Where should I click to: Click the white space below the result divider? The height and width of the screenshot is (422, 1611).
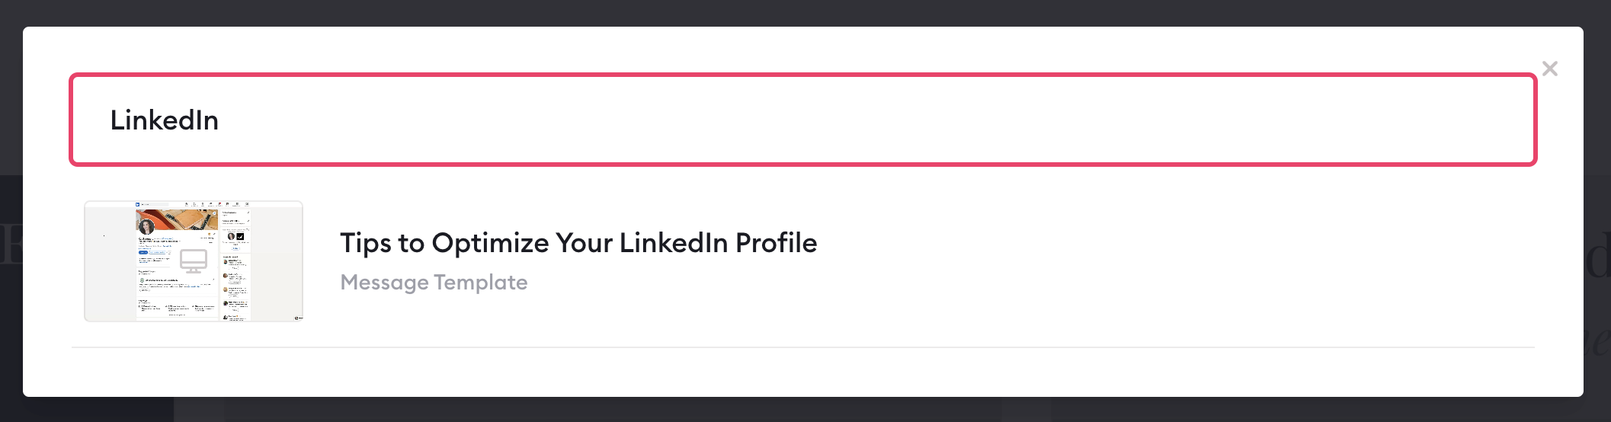point(802,372)
